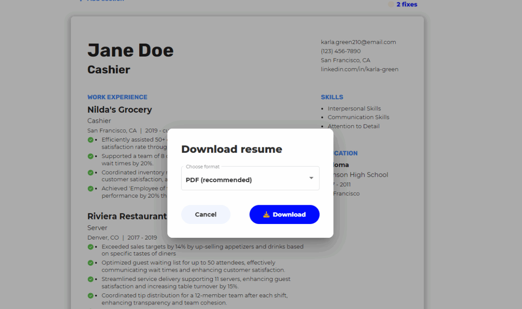This screenshot has height=309, width=522.
Task: Select the WORK EXPERIENCE section heading
Action: point(117,97)
